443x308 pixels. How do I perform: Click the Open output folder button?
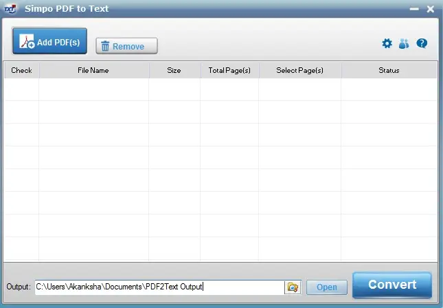click(x=327, y=287)
